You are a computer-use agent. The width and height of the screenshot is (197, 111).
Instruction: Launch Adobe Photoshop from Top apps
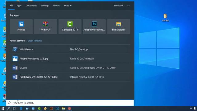click(x=94, y=27)
